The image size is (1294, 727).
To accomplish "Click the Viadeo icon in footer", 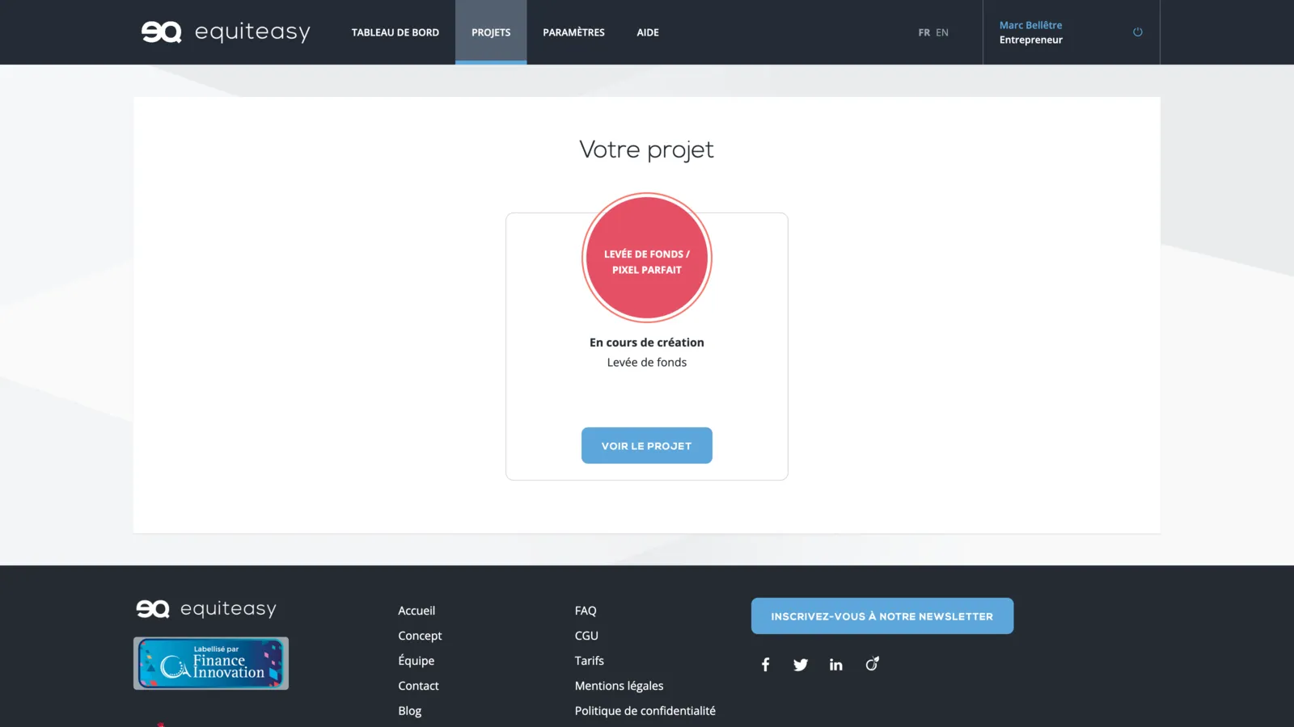I will pos(872,664).
